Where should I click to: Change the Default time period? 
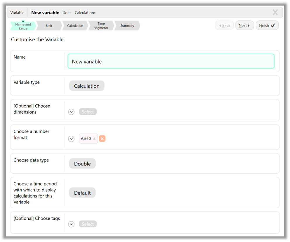click(x=82, y=193)
